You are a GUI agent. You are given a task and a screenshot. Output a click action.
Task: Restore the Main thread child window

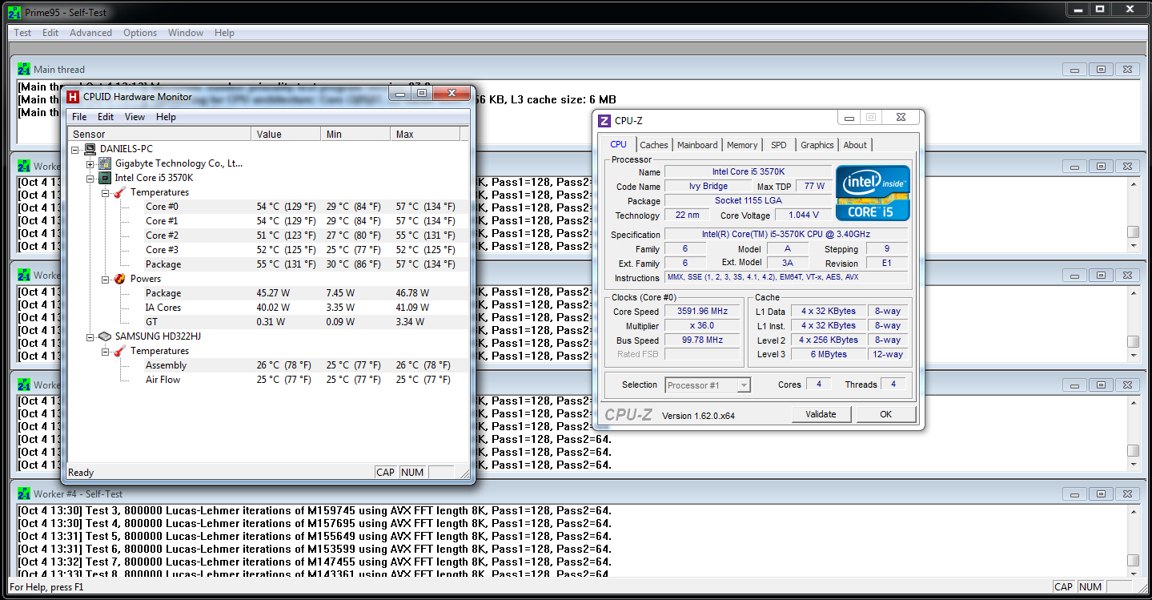pos(1102,70)
